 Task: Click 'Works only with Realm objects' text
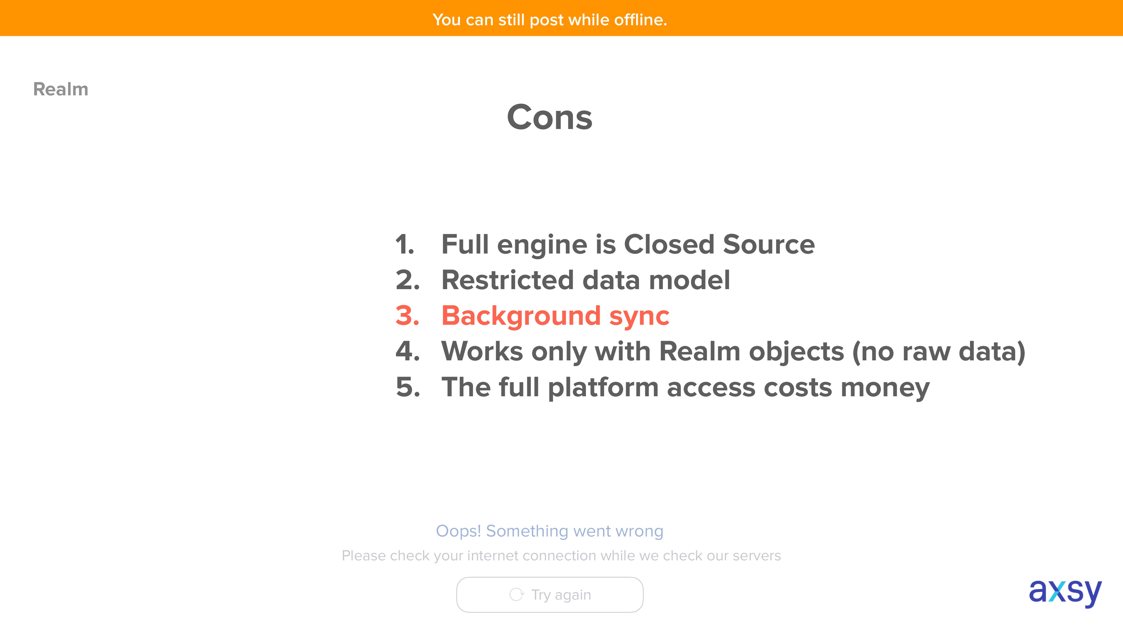643,352
